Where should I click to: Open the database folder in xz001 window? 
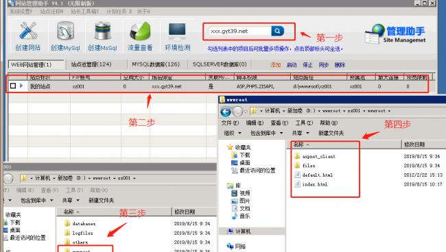click(x=80, y=224)
